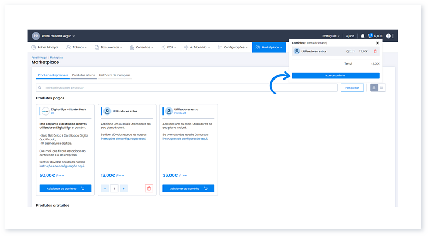
Task: Open the Documentos menu
Action: click(x=109, y=47)
